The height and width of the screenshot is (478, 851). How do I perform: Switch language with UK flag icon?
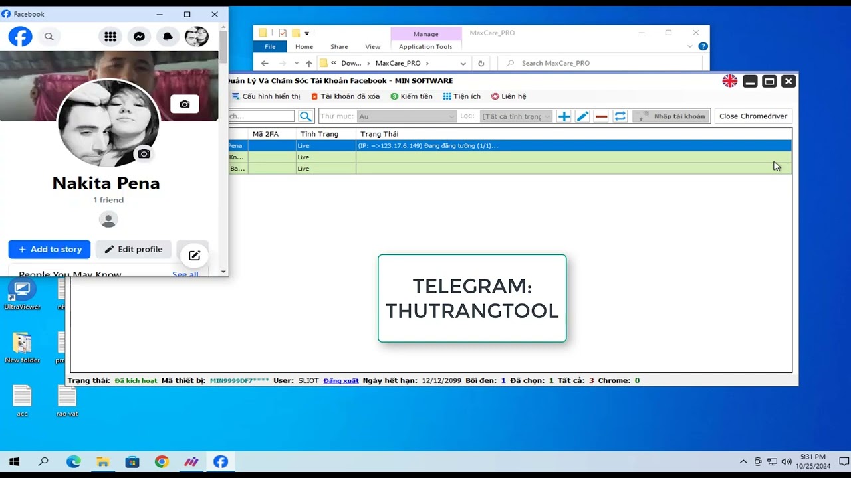(730, 81)
